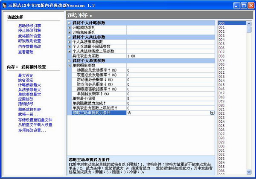Select 兵法攻击力系数 row label
This screenshot has width=256, height=179.
pyautogui.click(x=99, y=56)
